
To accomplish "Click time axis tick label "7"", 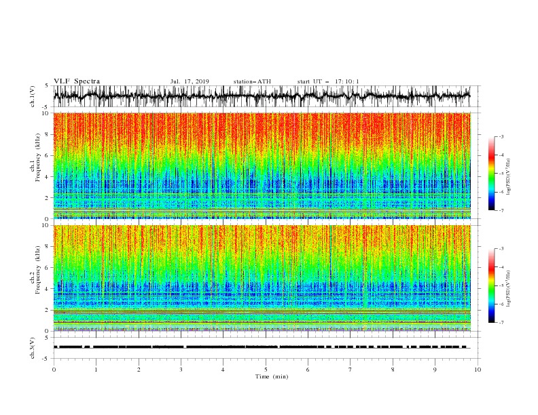I will pos(351,370).
